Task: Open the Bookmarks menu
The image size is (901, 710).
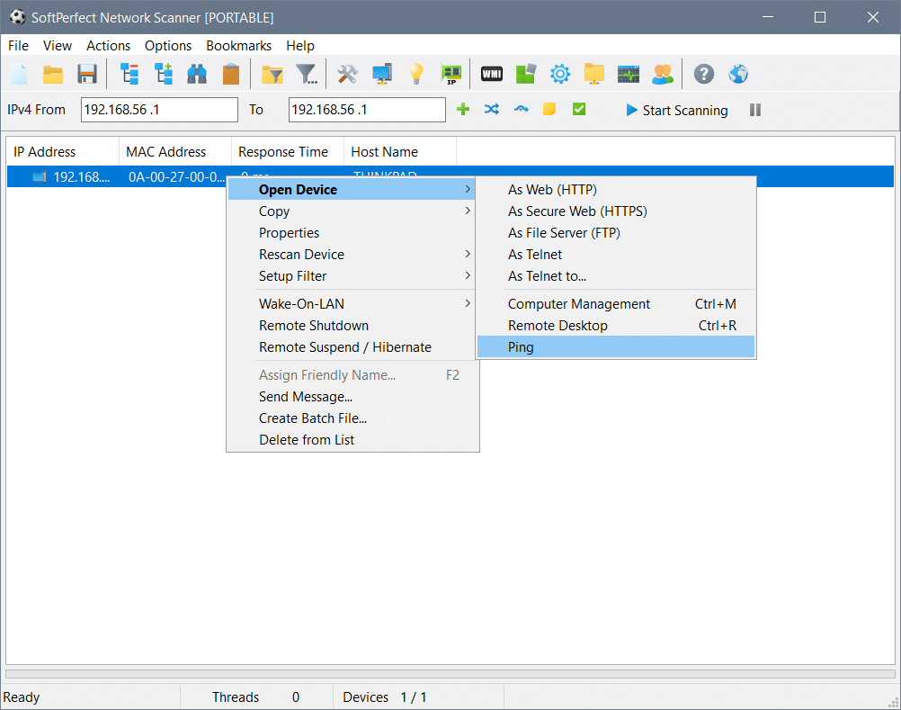Action: tap(238, 45)
